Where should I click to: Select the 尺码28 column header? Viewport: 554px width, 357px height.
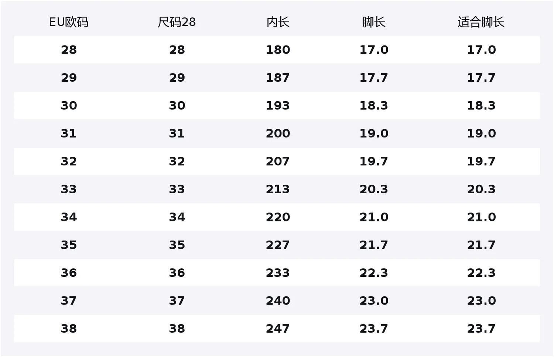[177, 22]
